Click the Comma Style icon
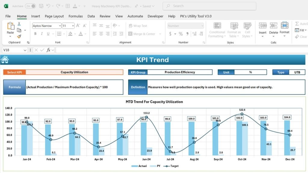Image resolution: width=308 pixels, height=173 pixels. pyautogui.click(x=187, y=34)
